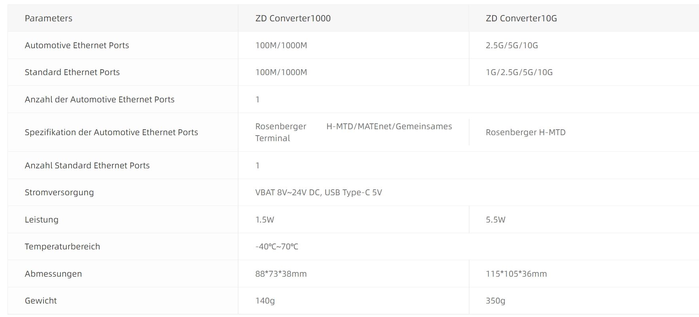Select the "Automotive Ethernet Ports" row label

[77, 45]
